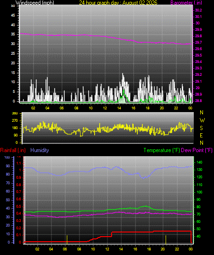Click the 360 label on wind direction axis
The height and width of the screenshot is (255, 214).
tap(15, 113)
